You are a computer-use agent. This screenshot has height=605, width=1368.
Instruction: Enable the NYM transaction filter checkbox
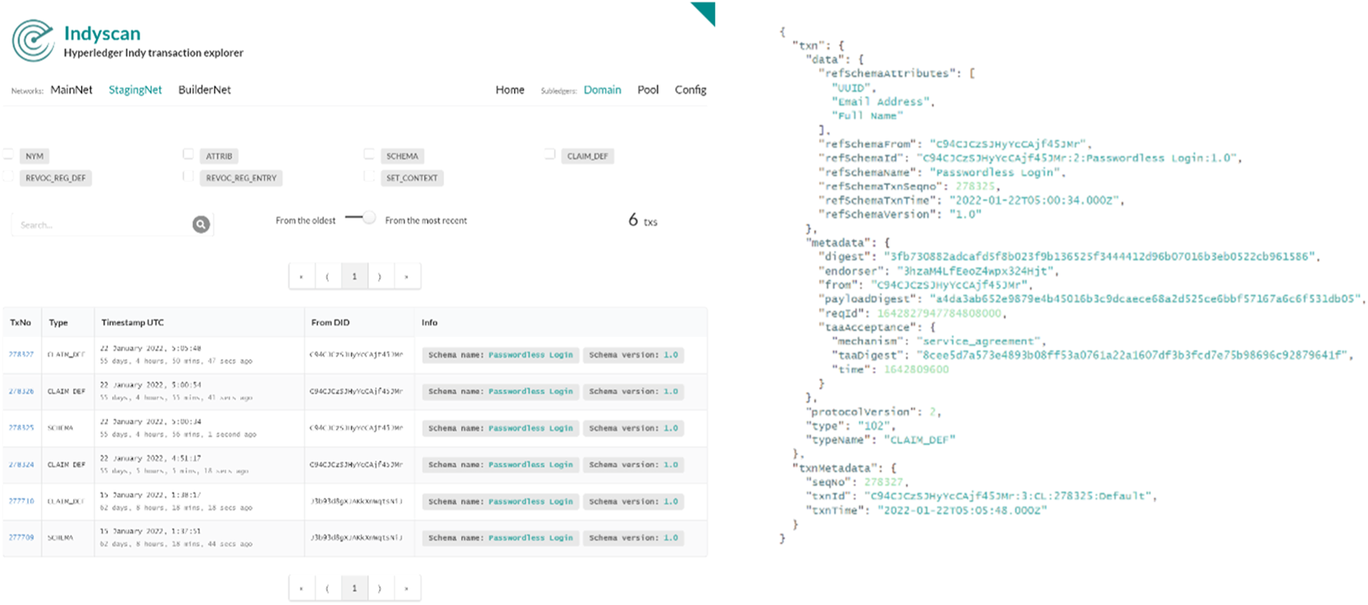coord(8,155)
